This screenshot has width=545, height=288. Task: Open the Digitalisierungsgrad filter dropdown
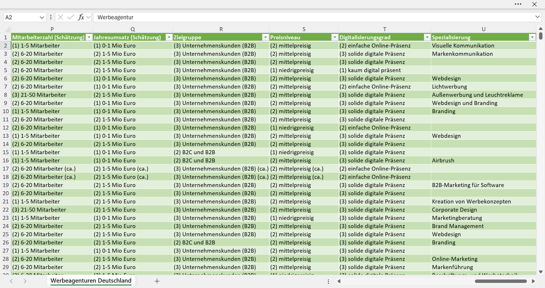coord(427,37)
